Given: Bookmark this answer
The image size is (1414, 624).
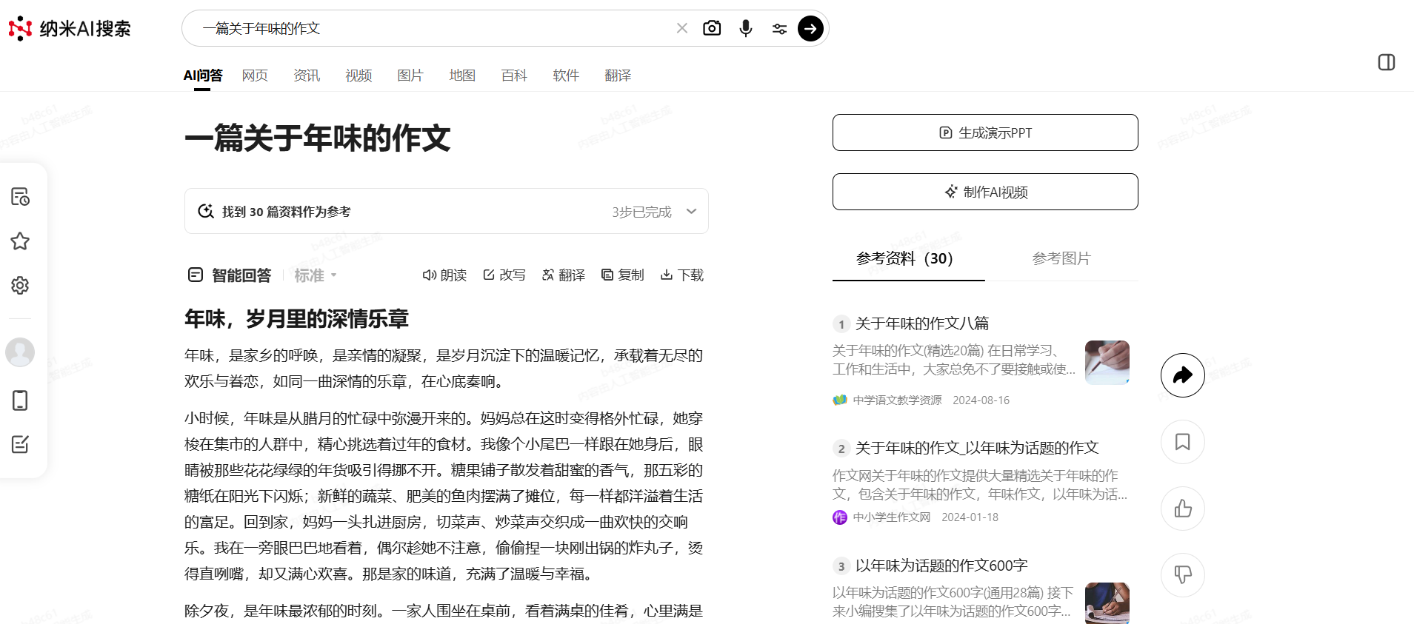Looking at the screenshot, I should click(x=1183, y=442).
